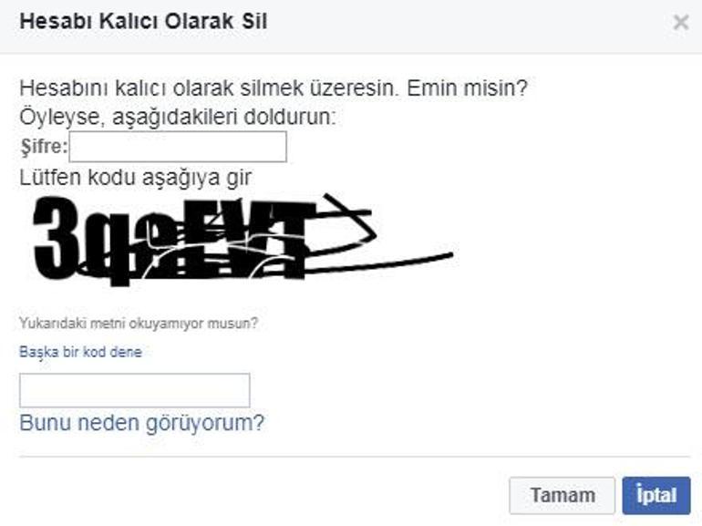Click the divider line above the buttons

[x=355, y=457]
